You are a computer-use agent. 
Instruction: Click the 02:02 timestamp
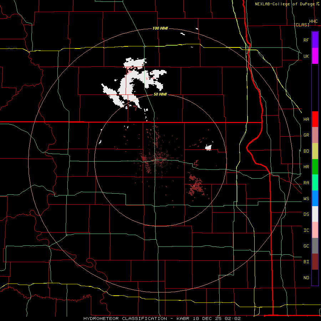point(233,319)
